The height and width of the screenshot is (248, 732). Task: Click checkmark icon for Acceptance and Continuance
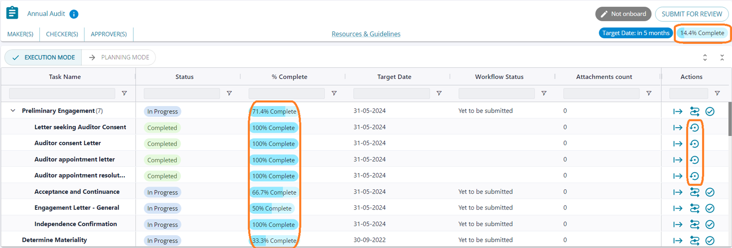click(x=710, y=192)
